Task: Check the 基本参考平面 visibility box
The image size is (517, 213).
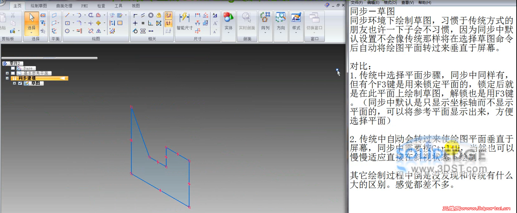Action: point(13,73)
